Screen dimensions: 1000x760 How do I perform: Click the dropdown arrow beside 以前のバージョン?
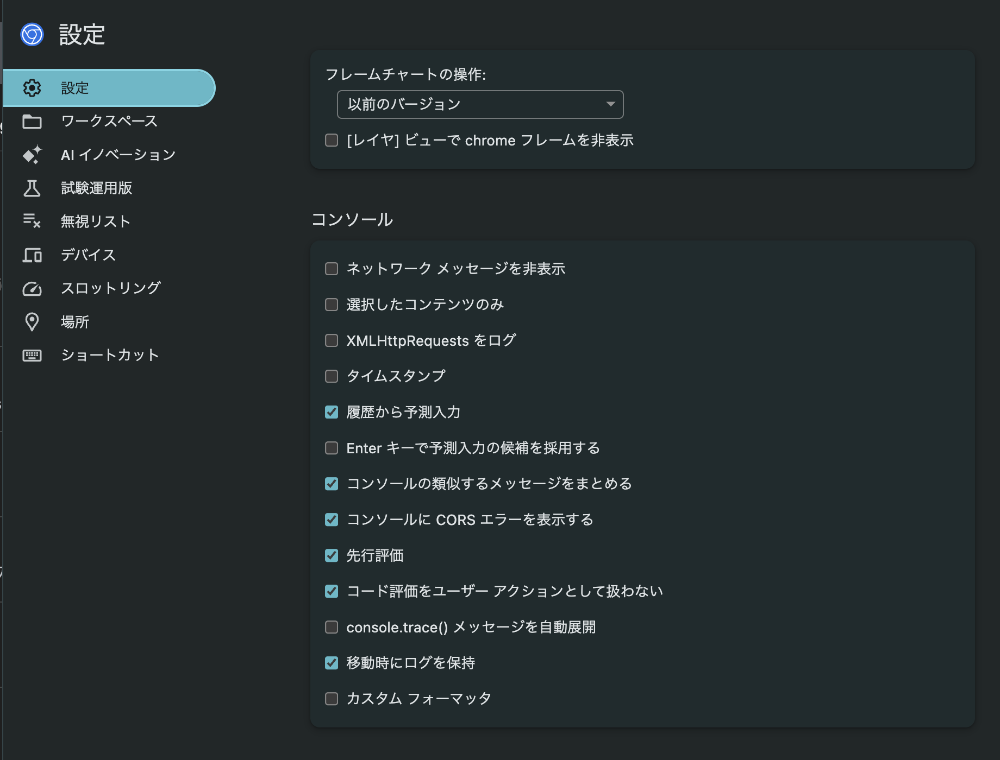coord(611,104)
